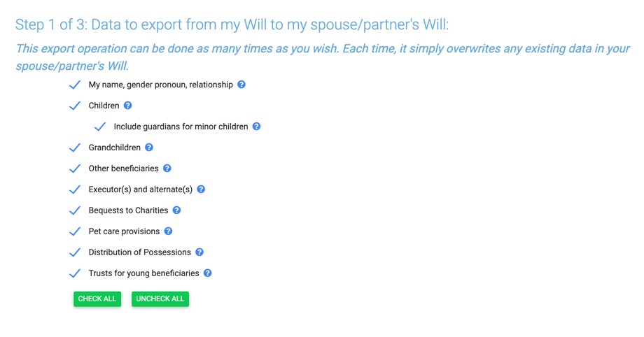Viewport: 644px width, 337px height.
Task: Toggle the Pet care provisions checkbox
Action: tap(75, 232)
